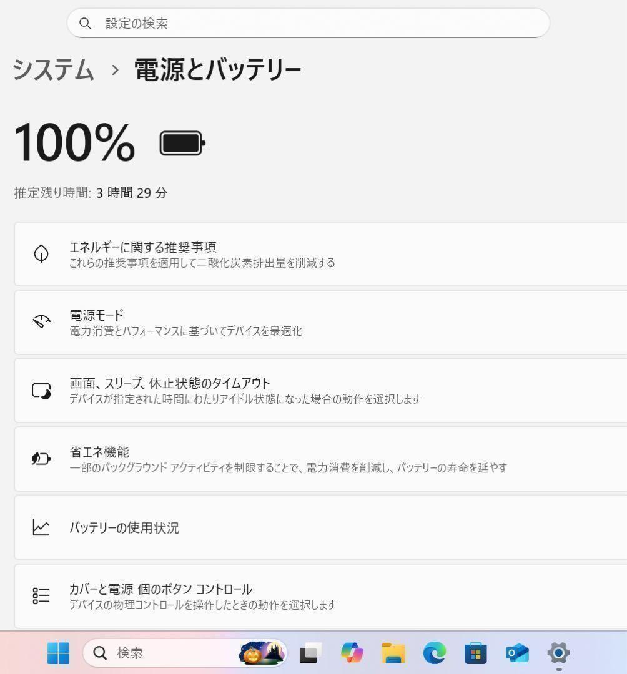Open the Windows Start menu

pos(59,653)
